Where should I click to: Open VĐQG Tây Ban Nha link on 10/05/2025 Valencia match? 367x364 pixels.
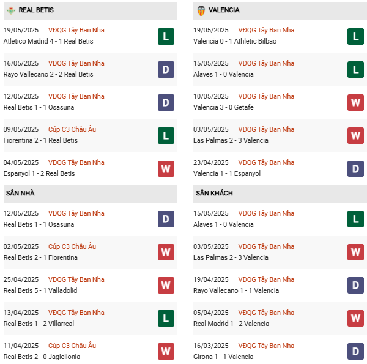tap(267, 96)
